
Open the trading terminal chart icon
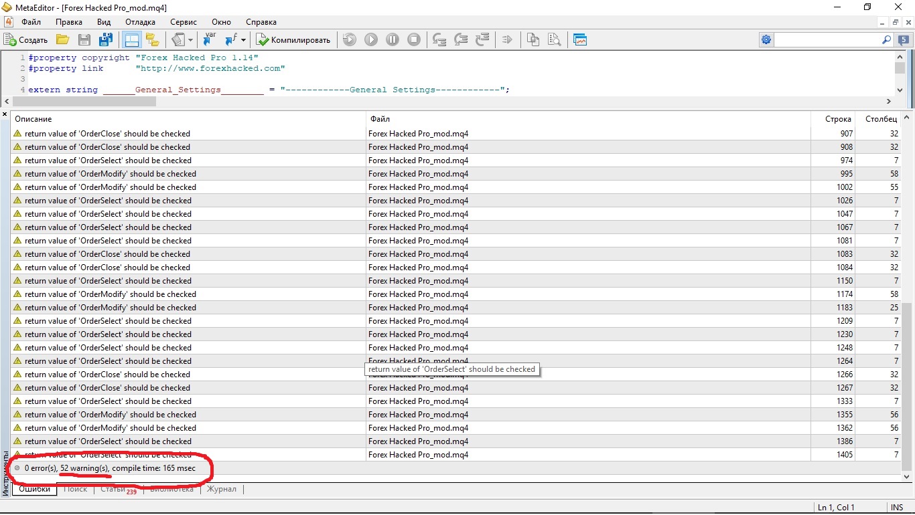[x=580, y=40]
